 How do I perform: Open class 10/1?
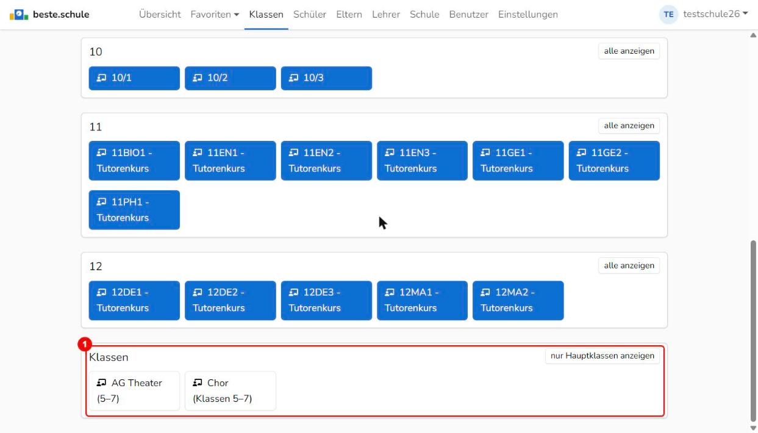click(x=134, y=78)
